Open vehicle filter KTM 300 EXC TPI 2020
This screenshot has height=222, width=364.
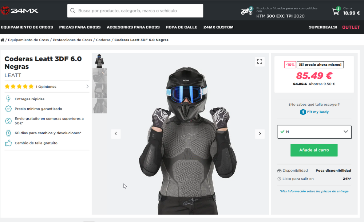tap(280, 16)
